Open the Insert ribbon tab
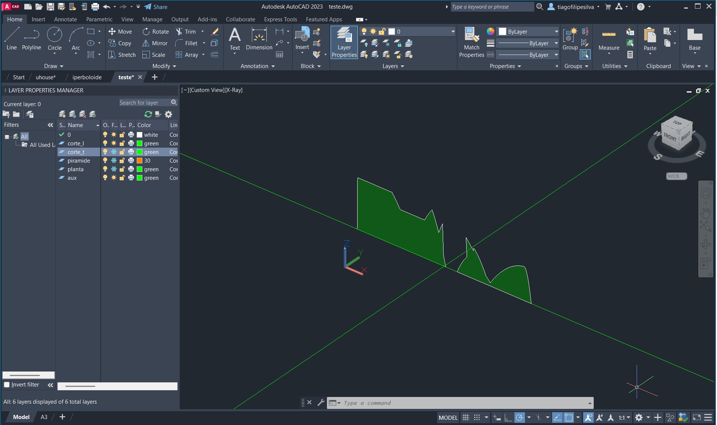This screenshot has width=717, height=425. tap(38, 19)
